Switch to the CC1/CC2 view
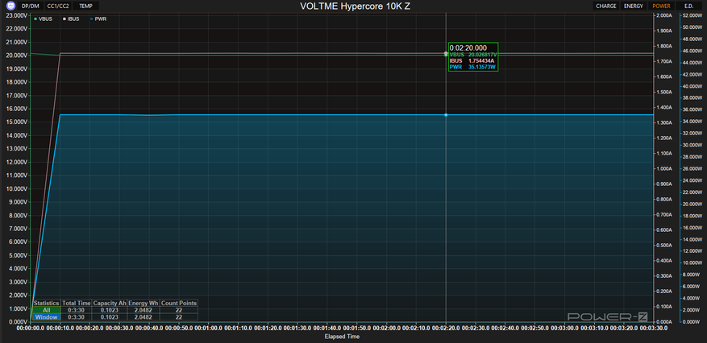The width and height of the screenshot is (707, 343). click(x=58, y=6)
